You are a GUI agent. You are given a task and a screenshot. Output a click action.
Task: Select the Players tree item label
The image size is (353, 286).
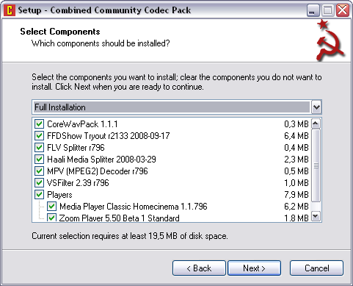[x=59, y=195]
